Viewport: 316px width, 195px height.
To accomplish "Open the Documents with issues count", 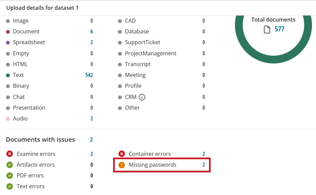I will [x=91, y=140].
